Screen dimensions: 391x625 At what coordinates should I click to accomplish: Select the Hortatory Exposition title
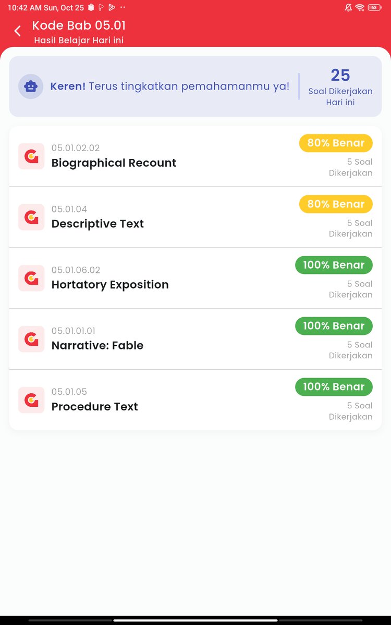coord(110,285)
